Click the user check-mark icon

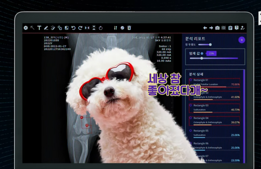243,28
